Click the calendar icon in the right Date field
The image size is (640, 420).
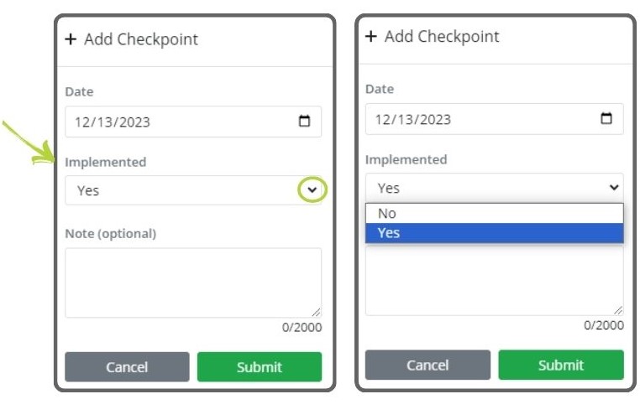606,119
